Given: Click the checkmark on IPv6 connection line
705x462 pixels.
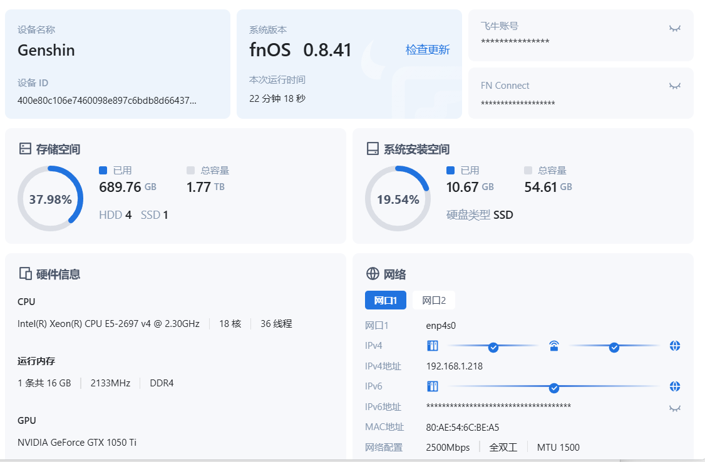Looking at the screenshot, I should point(553,388).
